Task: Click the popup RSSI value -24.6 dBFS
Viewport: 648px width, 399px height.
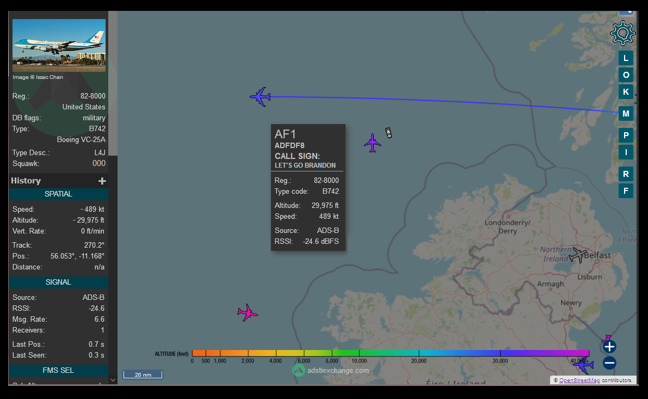Action: coord(320,242)
